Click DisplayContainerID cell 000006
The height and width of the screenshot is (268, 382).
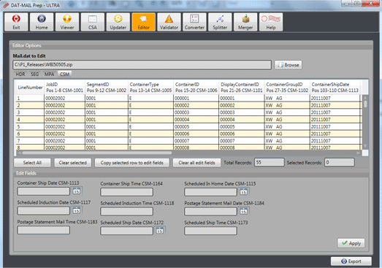pyautogui.click(x=242, y=134)
